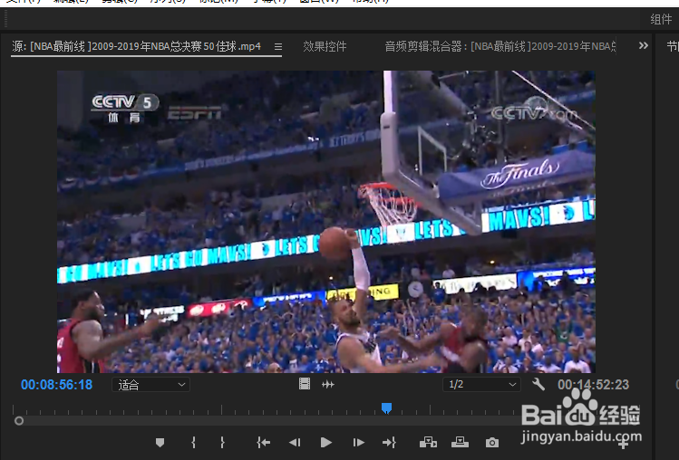
Task: Select Drag Audio Only waveform icon
Action: coord(328,384)
